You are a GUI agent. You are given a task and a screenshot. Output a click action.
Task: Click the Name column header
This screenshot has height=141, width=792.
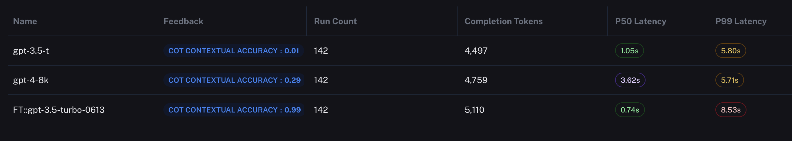point(25,21)
